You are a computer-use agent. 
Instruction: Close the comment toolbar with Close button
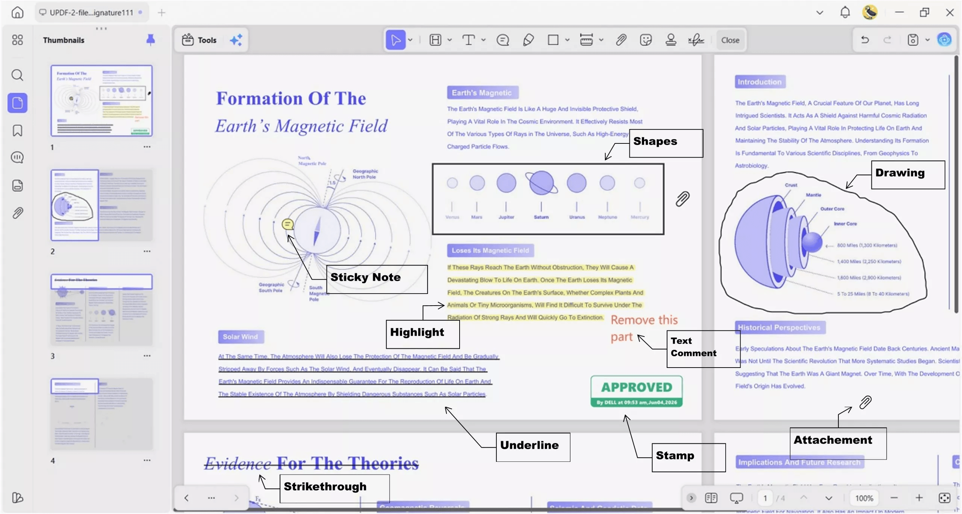pyautogui.click(x=730, y=40)
